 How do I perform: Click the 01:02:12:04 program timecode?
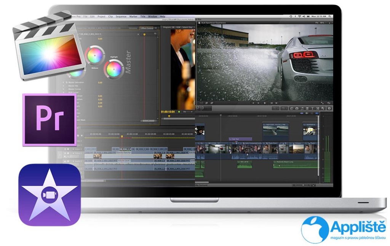tap(168, 112)
